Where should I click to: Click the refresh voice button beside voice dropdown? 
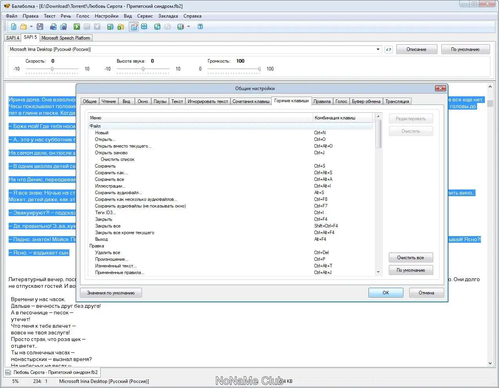(x=388, y=50)
